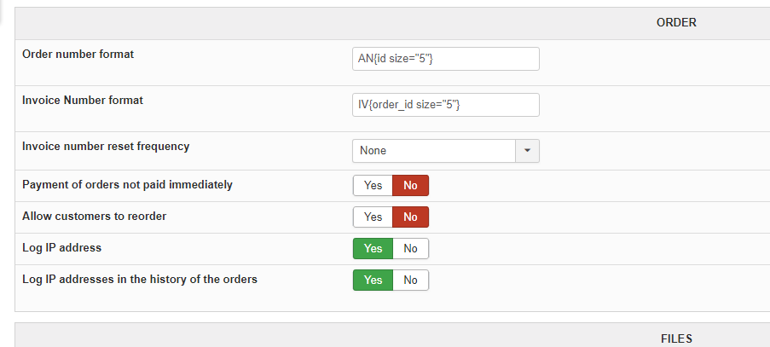
Task: Set Payment of orders not paid immediately to Yes
Action: tap(373, 186)
